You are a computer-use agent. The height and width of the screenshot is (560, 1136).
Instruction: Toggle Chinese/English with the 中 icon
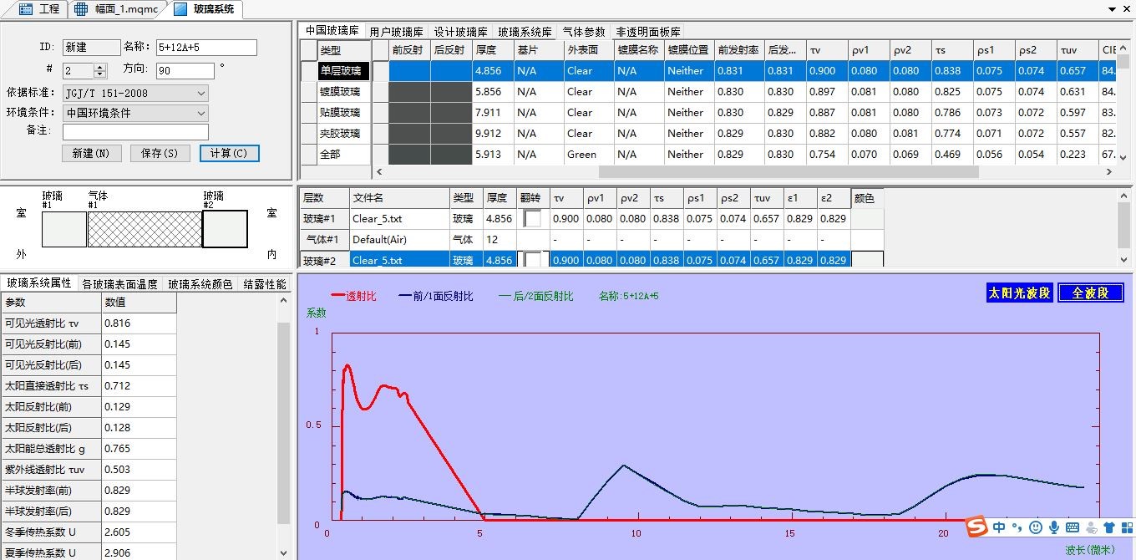point(999,527)
